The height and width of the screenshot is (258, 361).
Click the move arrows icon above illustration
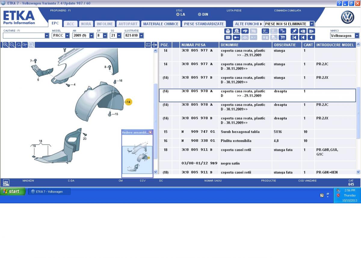click(154, 45)
